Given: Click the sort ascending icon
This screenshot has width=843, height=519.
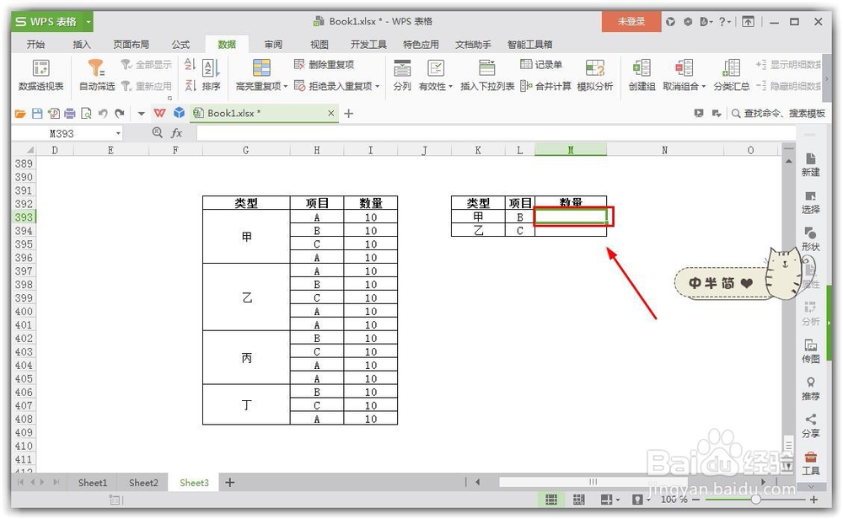Looking at the screenshot, I should click(x=189, y=65).
